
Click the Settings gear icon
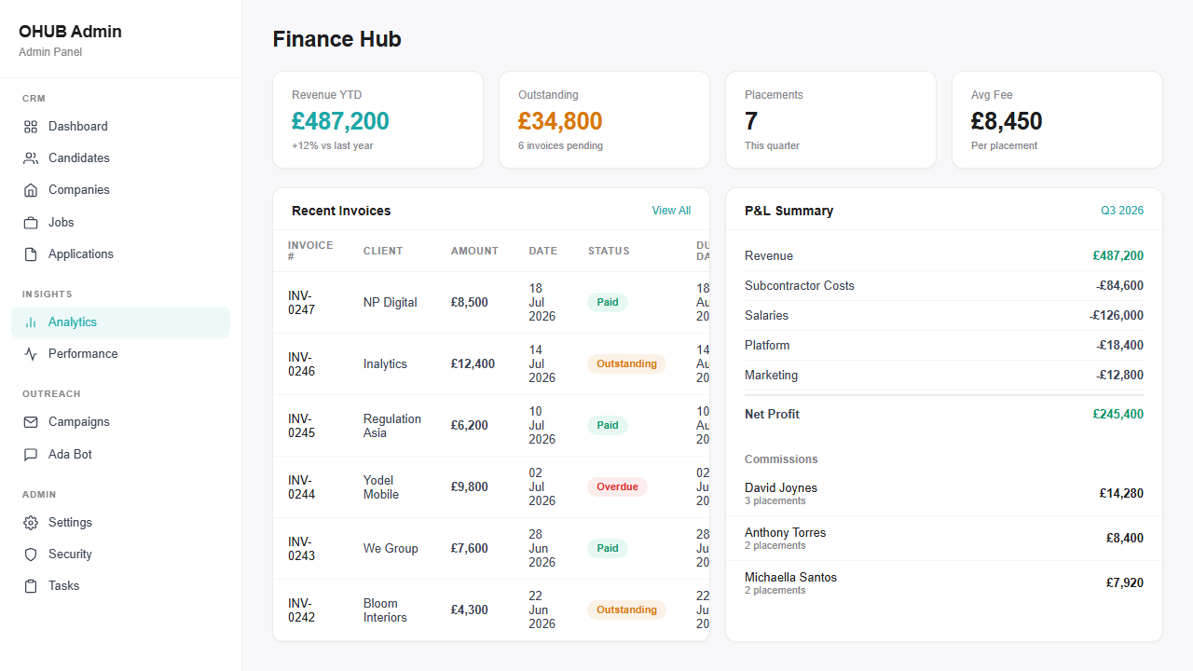point(31,523)
